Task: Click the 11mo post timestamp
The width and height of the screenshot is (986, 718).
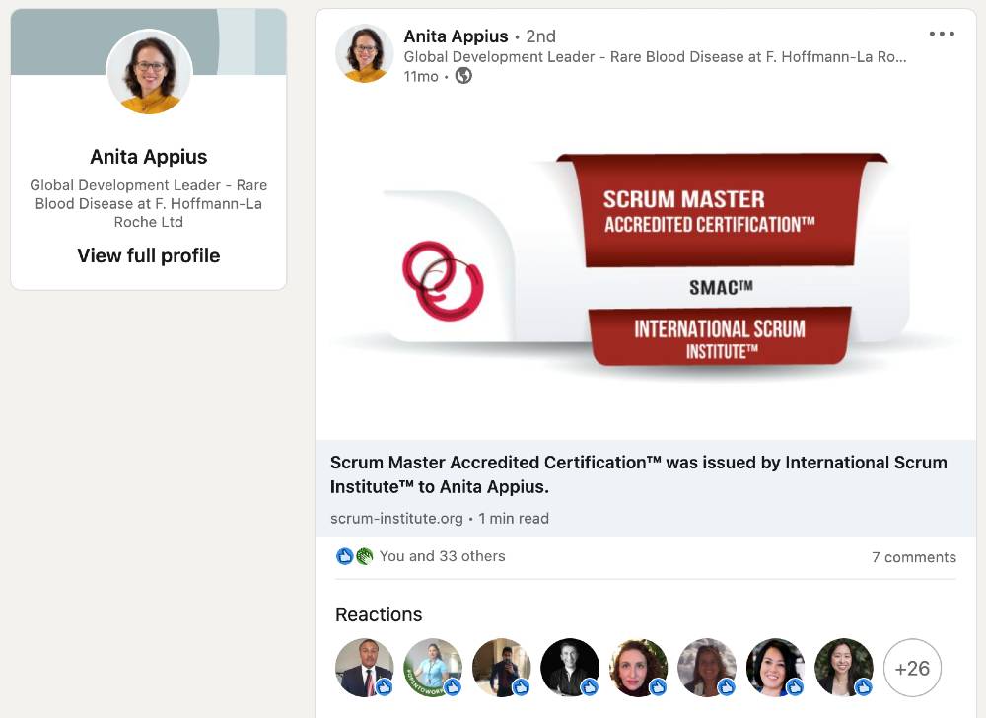Action: point(421,77)
